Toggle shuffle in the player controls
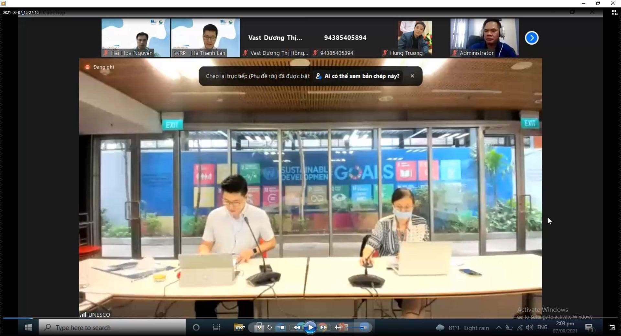The width and height of the screenshot is (621, 336). (x=259, y=328)
